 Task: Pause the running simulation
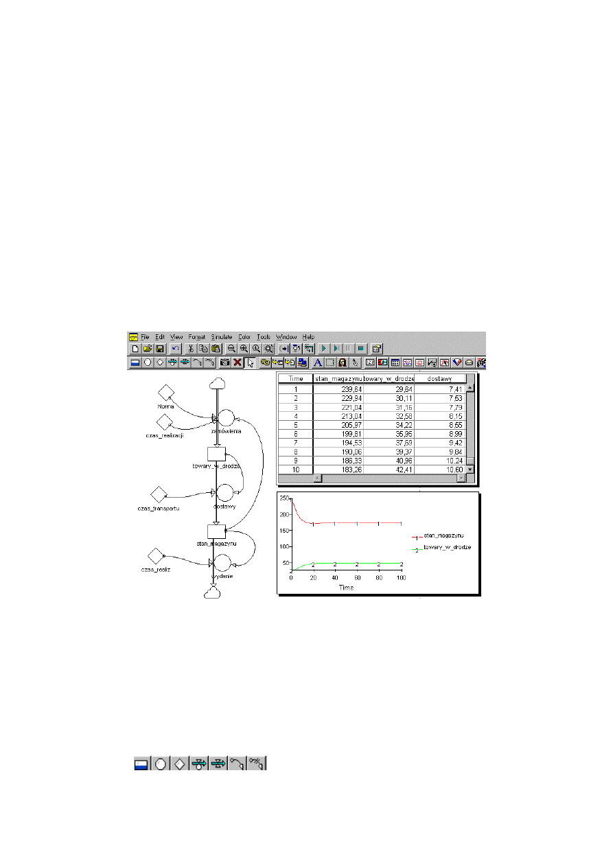pyautogui.click(x=348, y=349)
